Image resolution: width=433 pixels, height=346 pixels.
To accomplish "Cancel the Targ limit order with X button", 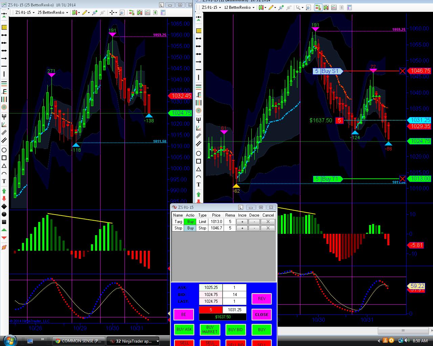I will (x=268, y=222).
